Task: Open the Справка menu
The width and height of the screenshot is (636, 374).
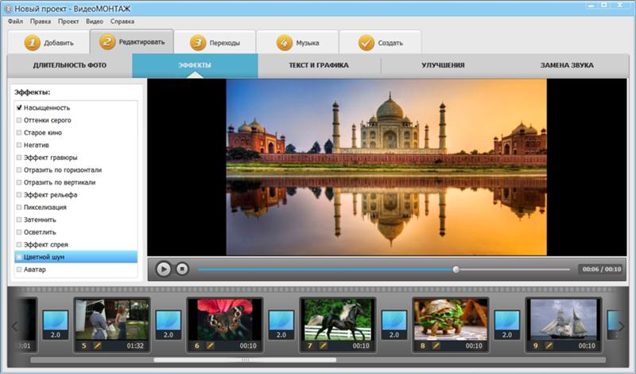Action: pyautogui.click(x=122, y=21)
